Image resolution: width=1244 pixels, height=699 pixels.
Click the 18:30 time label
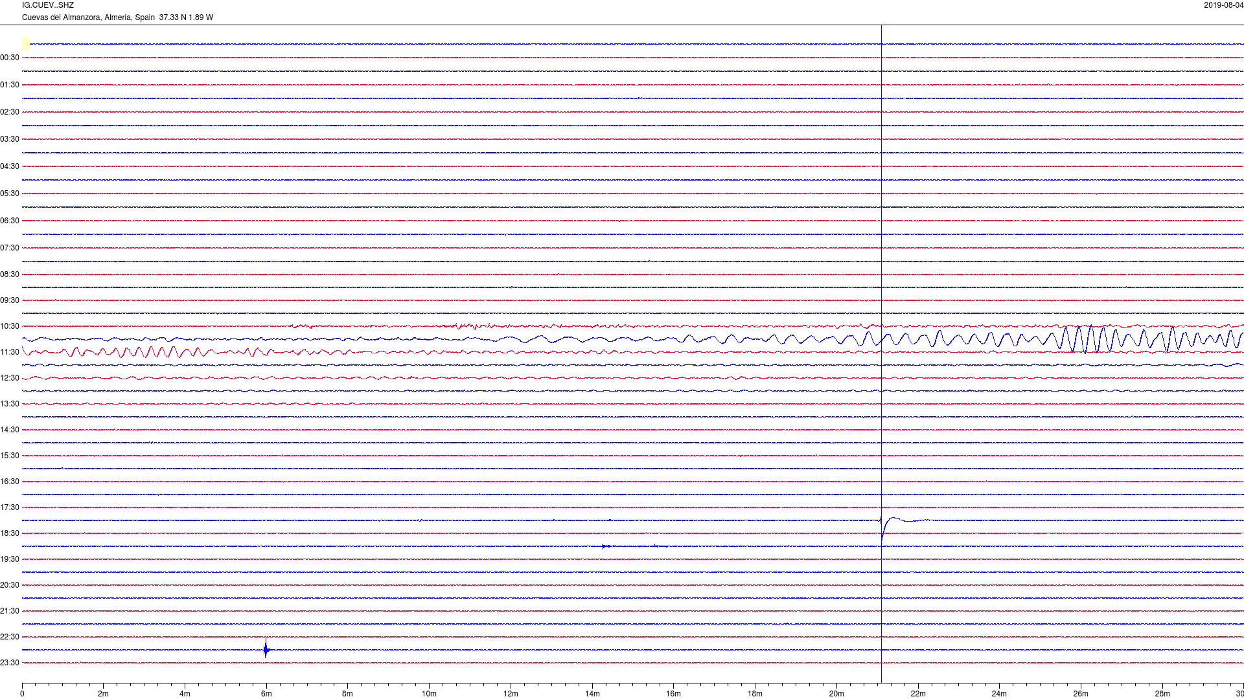coord(10,533)
